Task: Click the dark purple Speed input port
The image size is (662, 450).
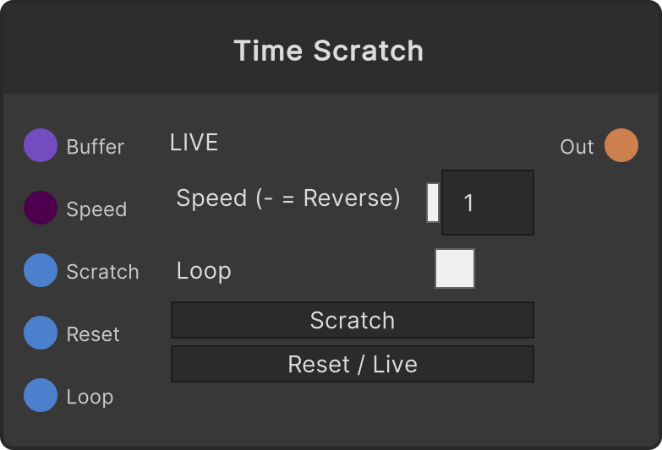Action: click(x=41, y=208)
